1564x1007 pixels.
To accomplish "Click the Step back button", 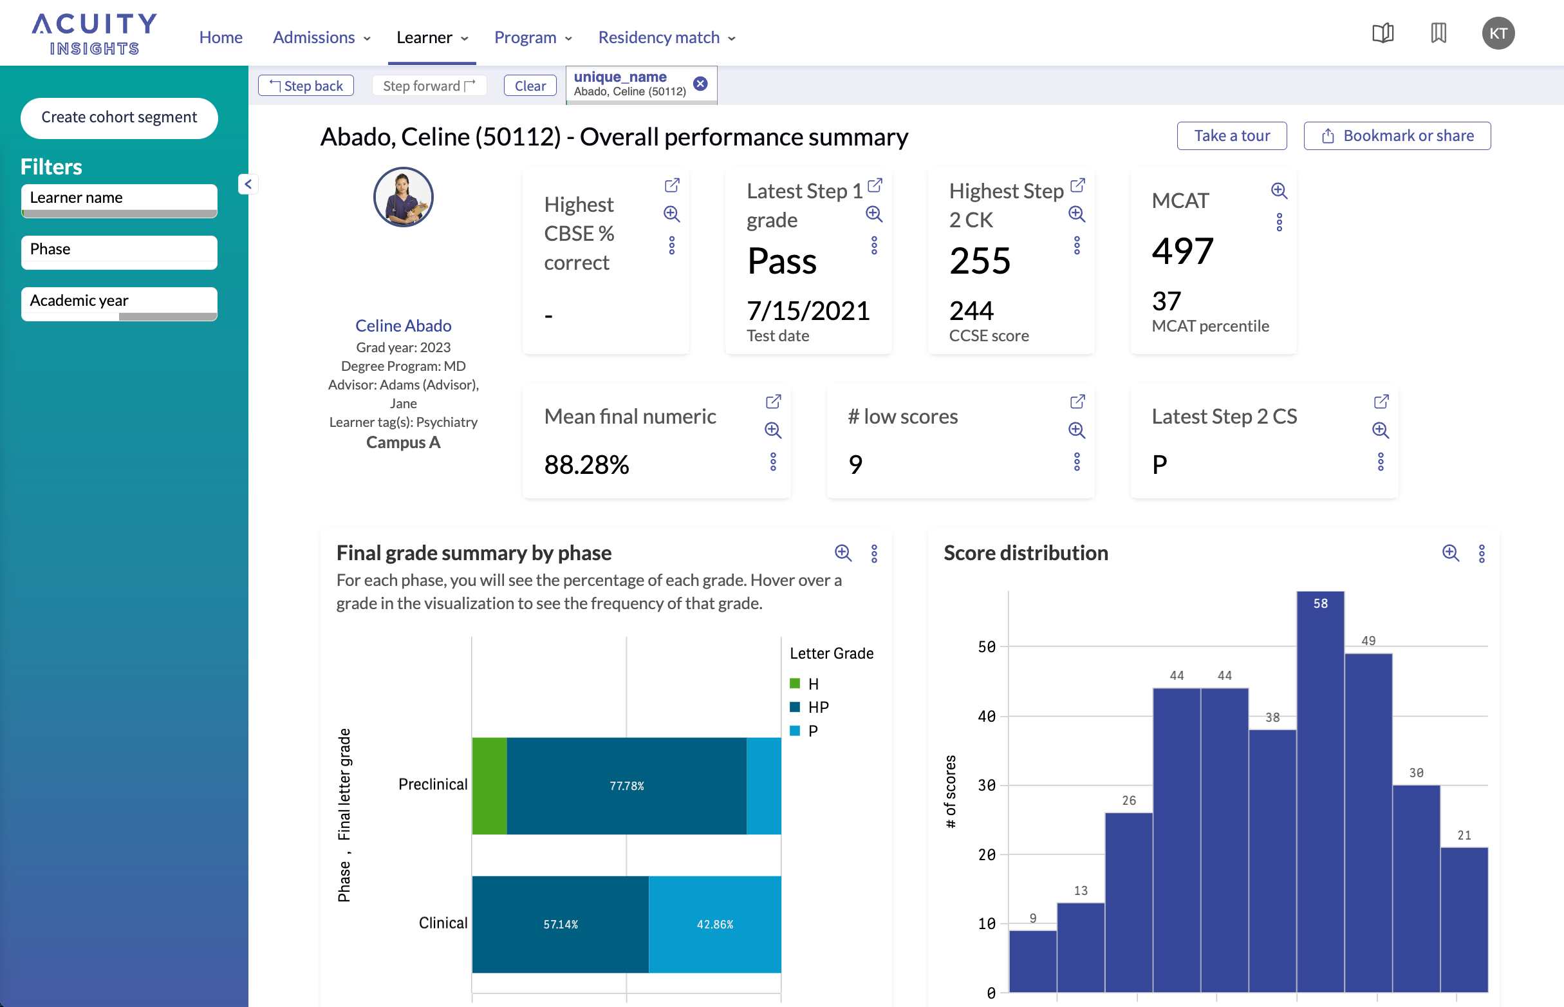I will click(306, 86).
